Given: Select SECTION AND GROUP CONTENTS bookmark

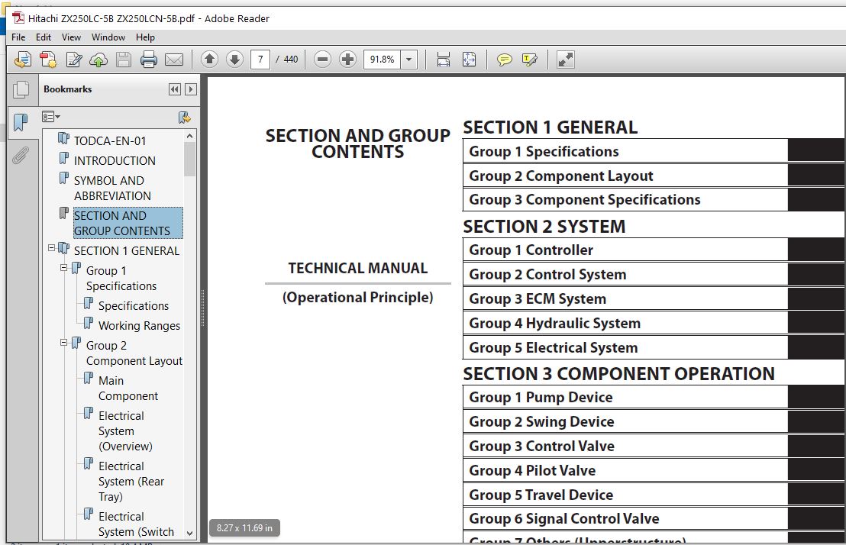Looking at the screenshot, I should (128, 223).
